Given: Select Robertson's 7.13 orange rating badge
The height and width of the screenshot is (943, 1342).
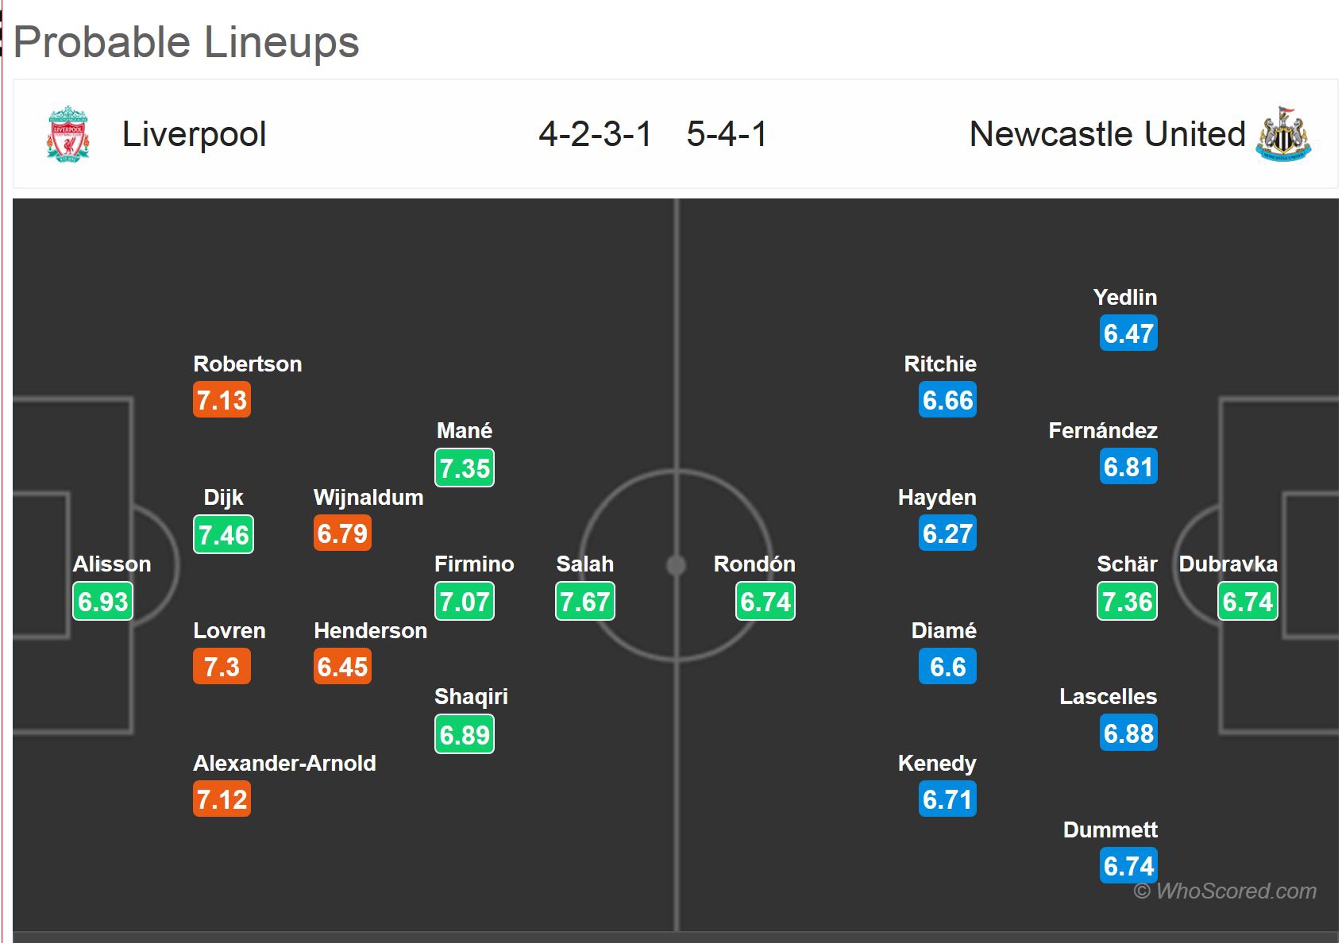Looking at the screenshot, I should point(222,400).
